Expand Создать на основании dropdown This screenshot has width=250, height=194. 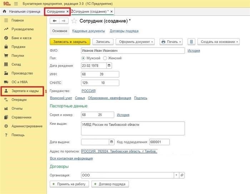point(219,42)
